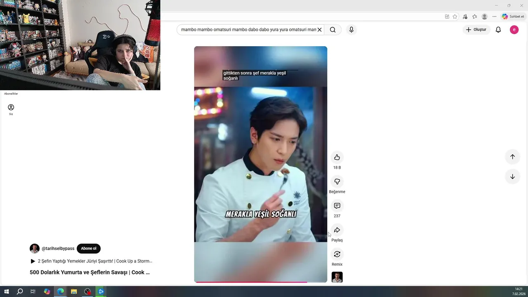The height and width of the screenshot is (297, 528).
Task: Open Edge favorites list icon
Action: [x=475, y=16]
